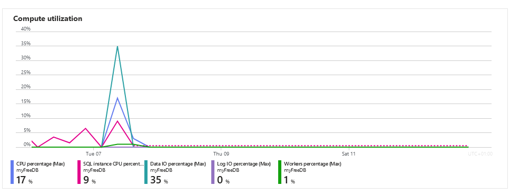Click the green Workers percentage swatch

point(280,172)
